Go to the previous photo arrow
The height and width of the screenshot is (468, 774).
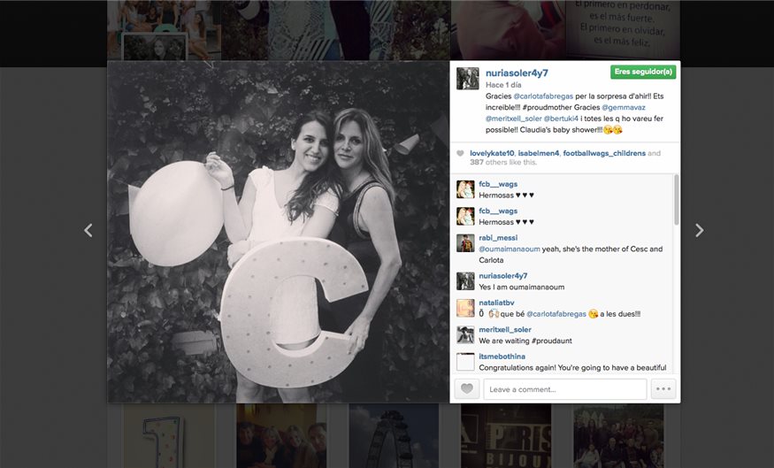point(88,230)
